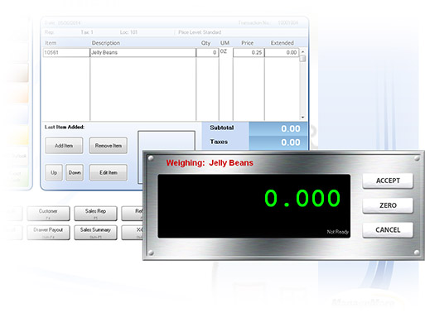This screenshot has width=425, height=313.
Task: Click the Edit Item button
Action: point(109,172)
